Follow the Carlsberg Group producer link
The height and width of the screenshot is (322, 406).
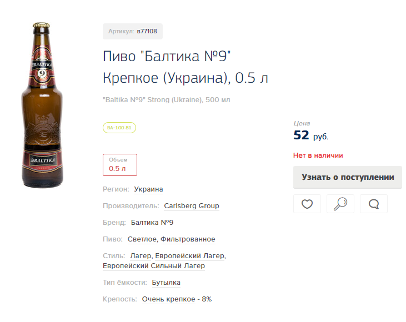(x=192, y=206)
